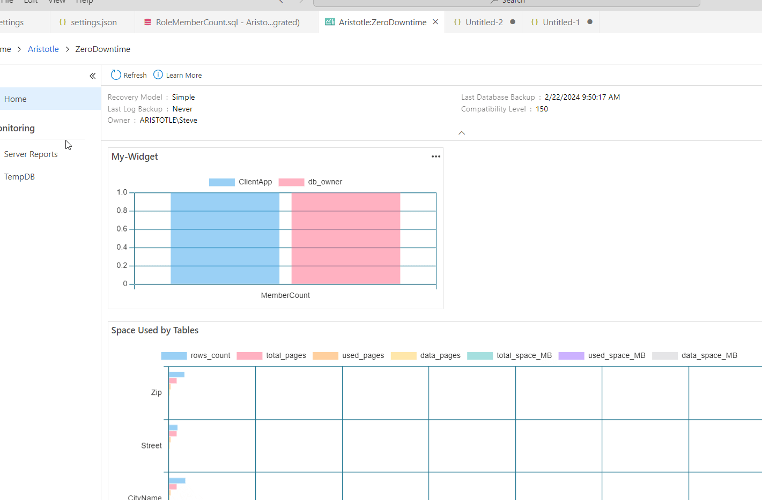Screen dimensions: 762x500
Task: Select the Aristotle breadcrumb link
Action: 43,49
